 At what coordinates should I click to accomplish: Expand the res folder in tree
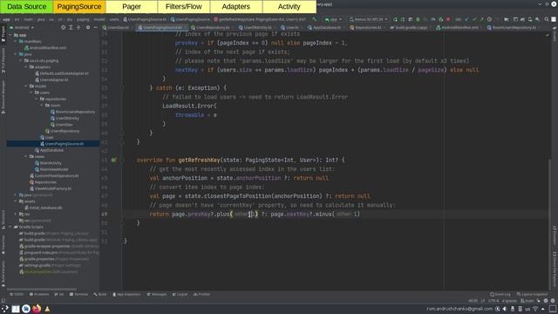tap(16, 215)
